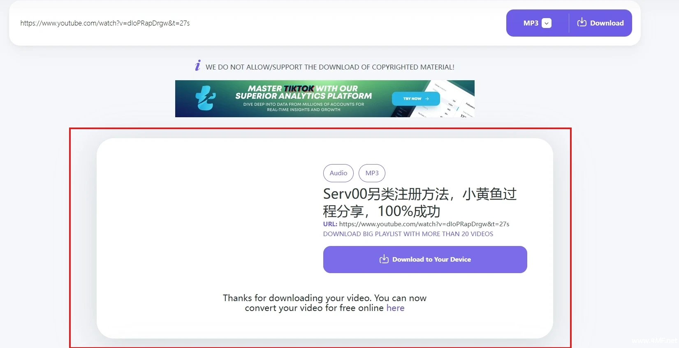Click the YouTube URL shown under the video title
The width and height of the screenshot is (679, 348).
click(x=424, y=224)
